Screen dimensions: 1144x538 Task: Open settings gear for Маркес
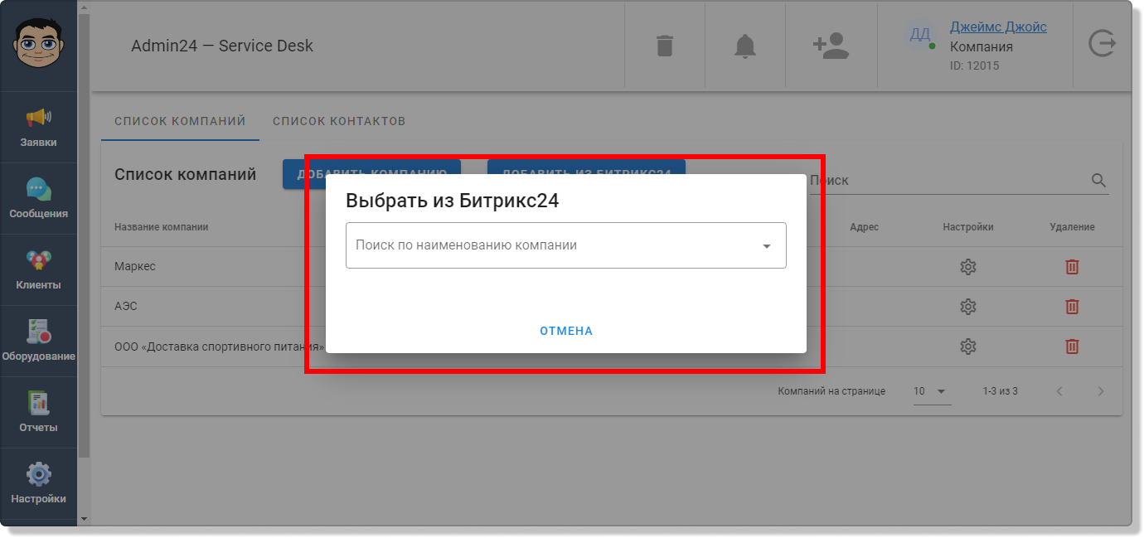pyautogui.click(x=967, y=267)
